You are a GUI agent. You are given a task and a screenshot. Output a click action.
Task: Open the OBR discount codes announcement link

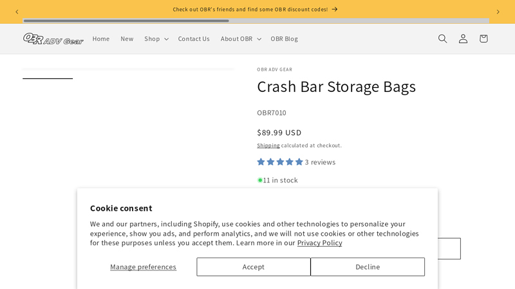pyautogui.click(x=255, y=9)
